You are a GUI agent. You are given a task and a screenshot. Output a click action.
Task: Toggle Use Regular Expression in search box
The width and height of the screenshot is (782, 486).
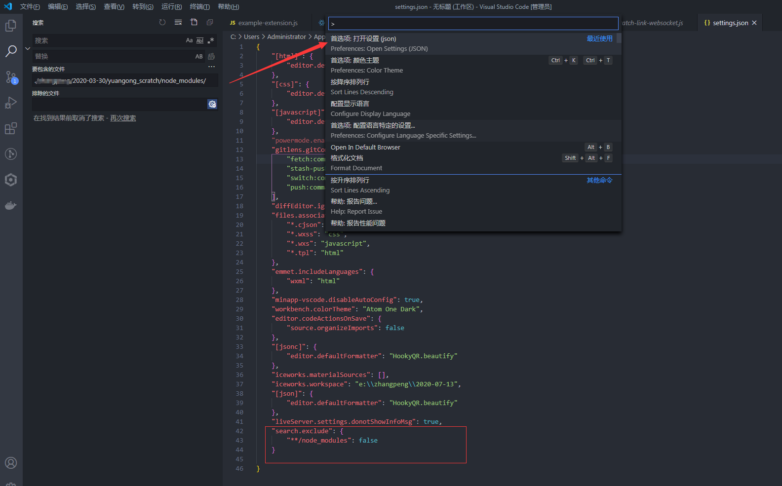click(x=211, y=40)
